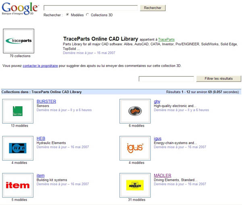The width and height of the screenshot is (242, 205).
Task: Click the MÄDLER logo thumbnail
Action: pos(135,185)
